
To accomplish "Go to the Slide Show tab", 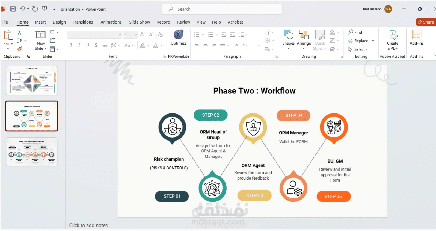I will pyautogui.click(x=140, y=22).
